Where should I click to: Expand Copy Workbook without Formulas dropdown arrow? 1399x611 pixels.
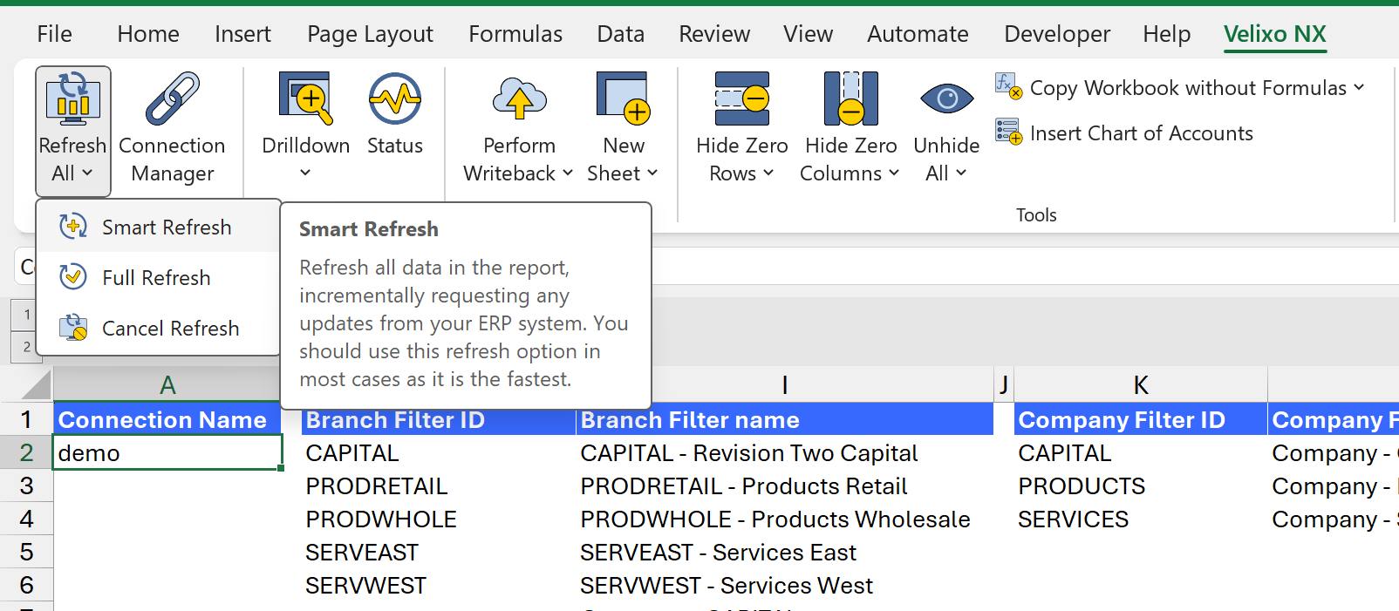pos(1359,87)
